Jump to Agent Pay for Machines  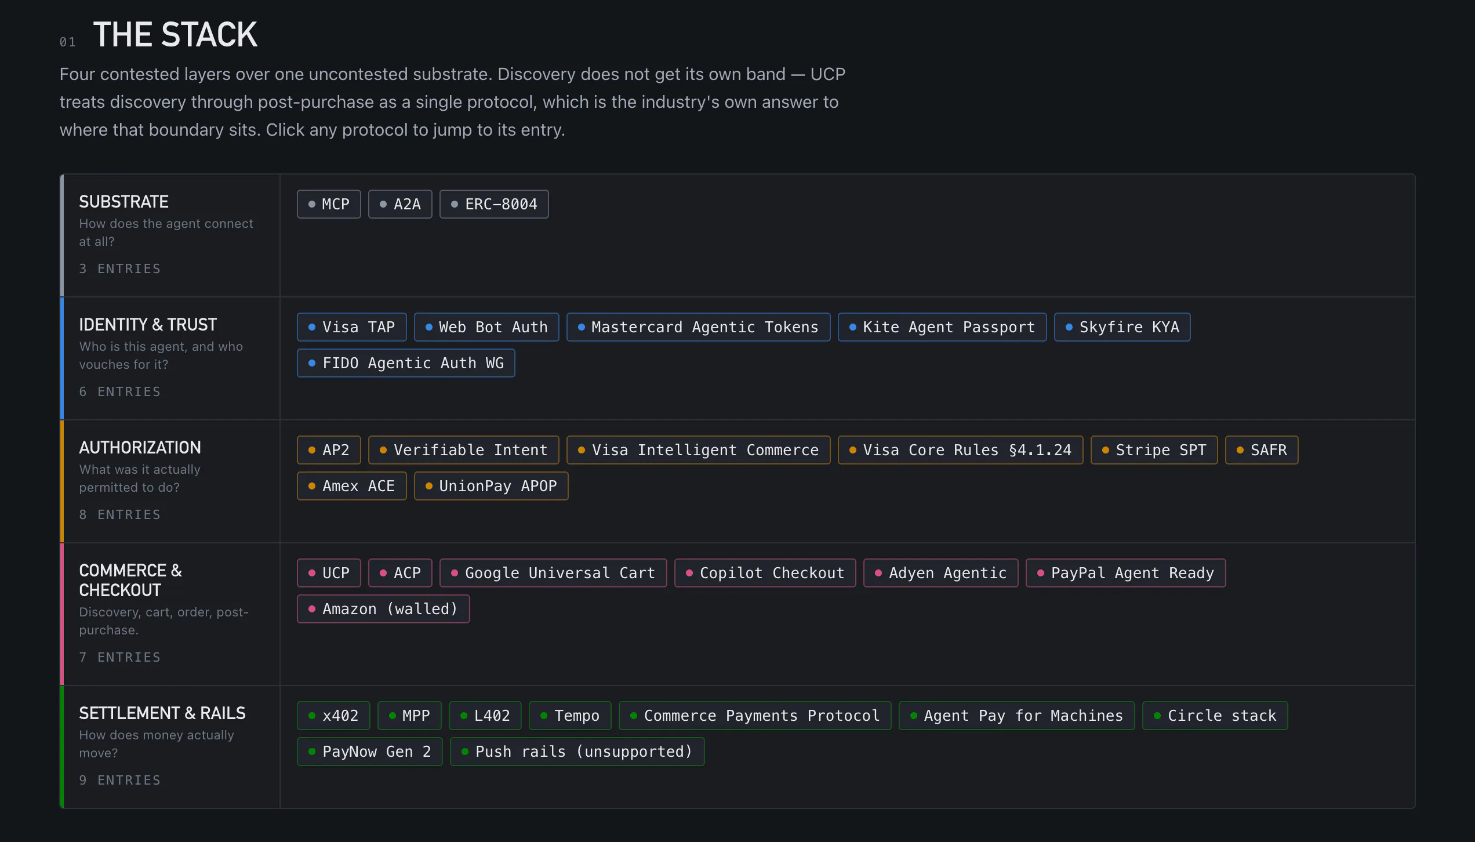[1016, 716]
